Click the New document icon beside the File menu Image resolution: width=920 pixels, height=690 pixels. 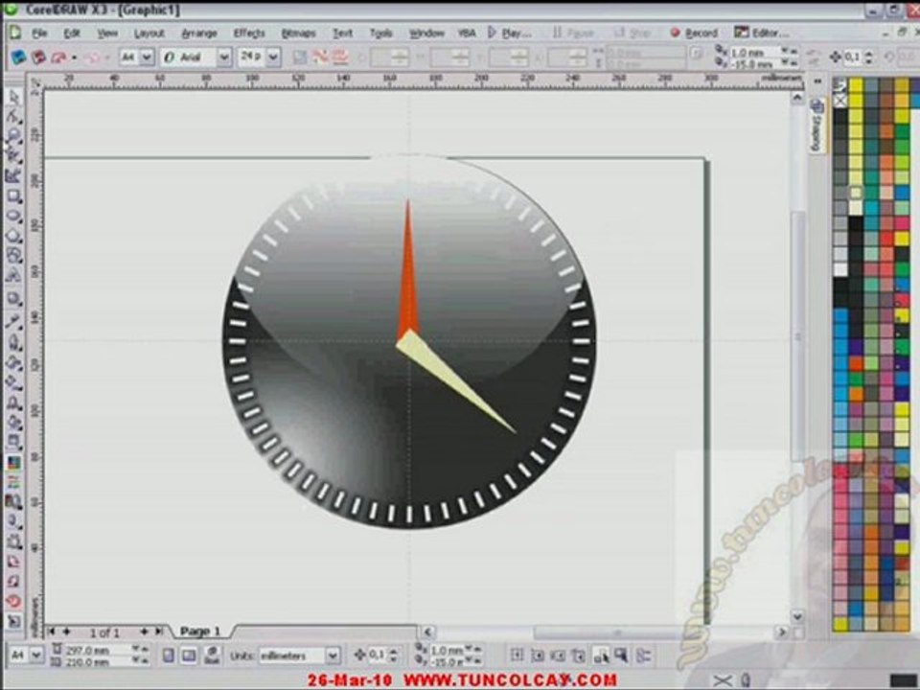tap(14, 33)
